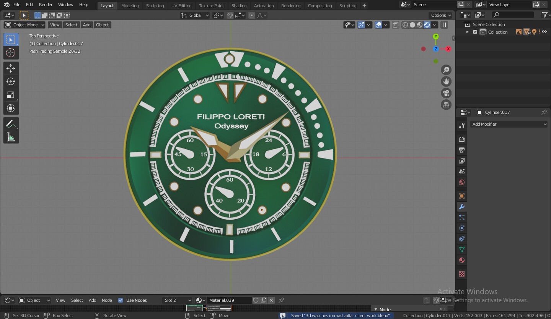Open Object Data Properties tab

462,249
